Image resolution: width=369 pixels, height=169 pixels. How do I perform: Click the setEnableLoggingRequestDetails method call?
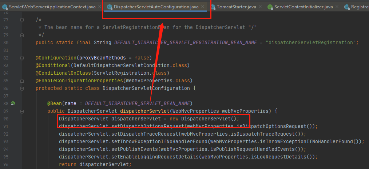click(x=155, y=157)
